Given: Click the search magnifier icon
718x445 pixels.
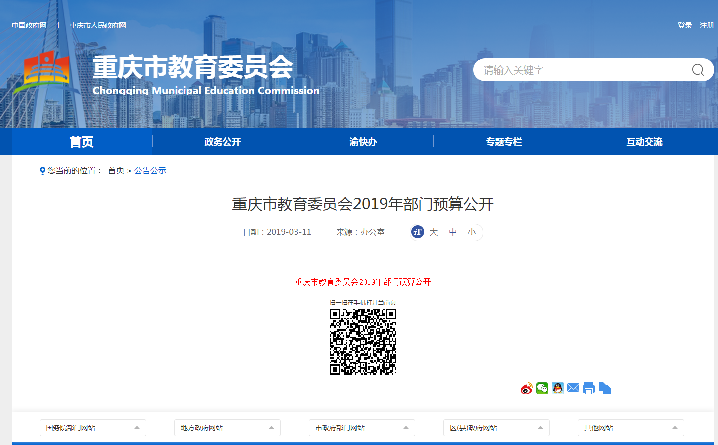Looking at the screenshot, I should click(698, 70).
